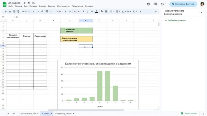This screenshot has height=116, width=207.
Task: Click the Undo arrow in toolbar
Action: 5,12
